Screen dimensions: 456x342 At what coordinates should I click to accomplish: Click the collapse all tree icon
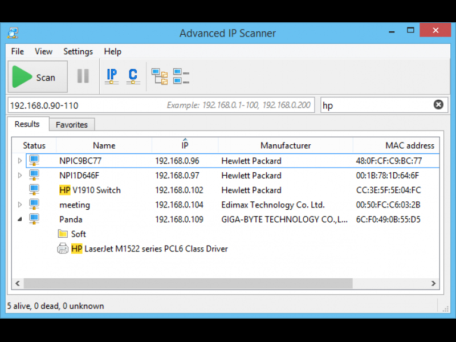(x=181, y=76)
